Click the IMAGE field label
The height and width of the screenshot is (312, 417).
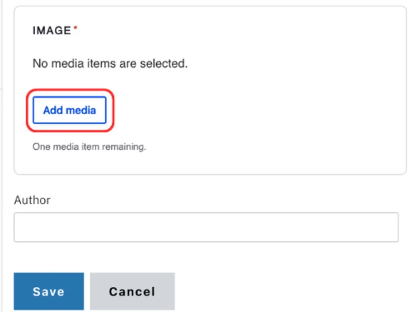[52, 30]
